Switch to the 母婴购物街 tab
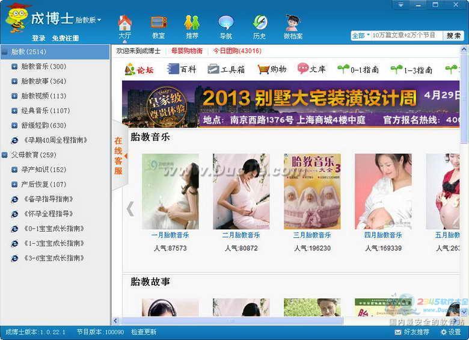469x340 pixels. point(187,51)
